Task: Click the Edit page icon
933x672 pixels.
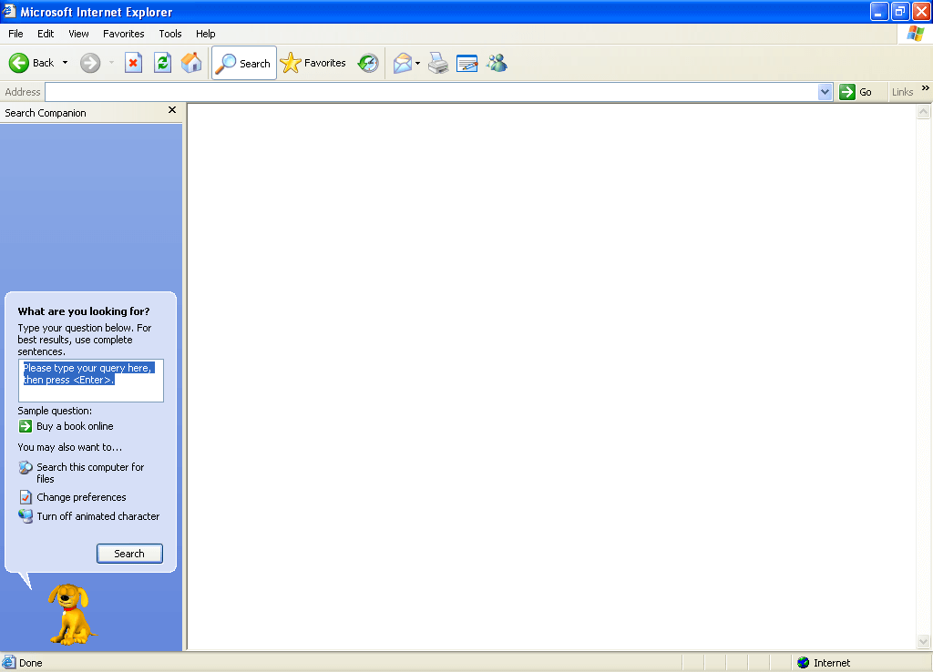Action: [x=467, y=63]
